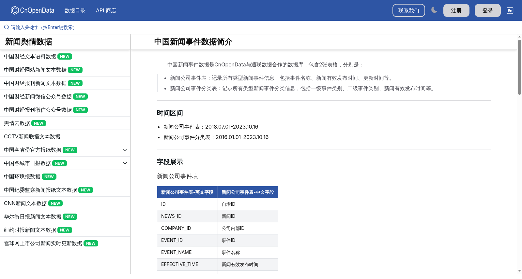Screen dimensions: 522x279
Task: Click the EVENT_ID table cell
Action: [187, 240]
